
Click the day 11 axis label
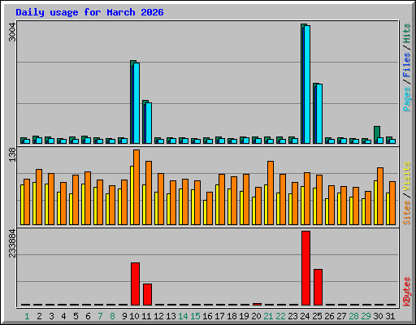tap(146, 316)
